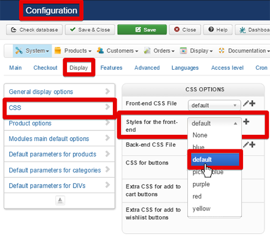Click the red X Close icon
This screenshot has width=270, height=237.
177,29
